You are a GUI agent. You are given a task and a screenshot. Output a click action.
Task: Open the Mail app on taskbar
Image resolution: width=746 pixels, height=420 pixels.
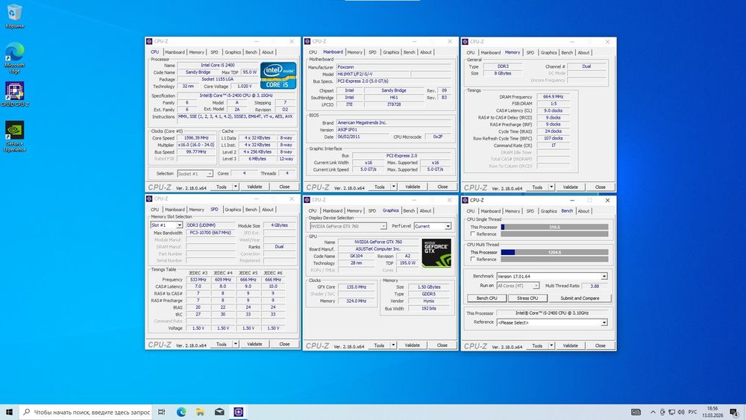point(219,412)
